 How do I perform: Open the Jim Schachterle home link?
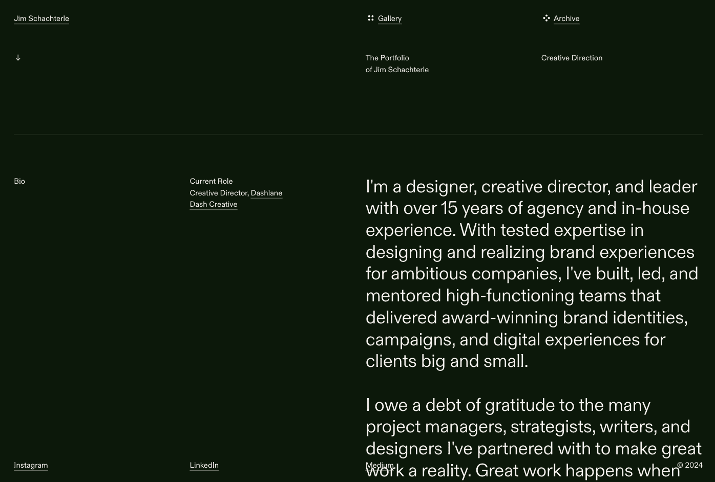click(x=41, y=18)
